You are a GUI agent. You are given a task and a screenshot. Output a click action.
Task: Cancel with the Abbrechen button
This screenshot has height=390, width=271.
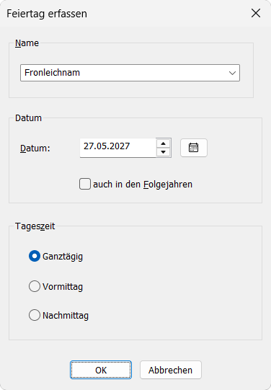(x=171, y=370)
